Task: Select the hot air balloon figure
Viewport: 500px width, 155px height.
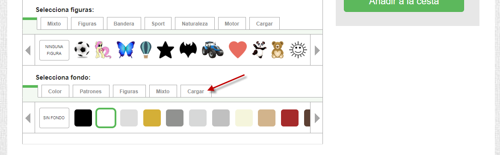Action: point(146,50)
